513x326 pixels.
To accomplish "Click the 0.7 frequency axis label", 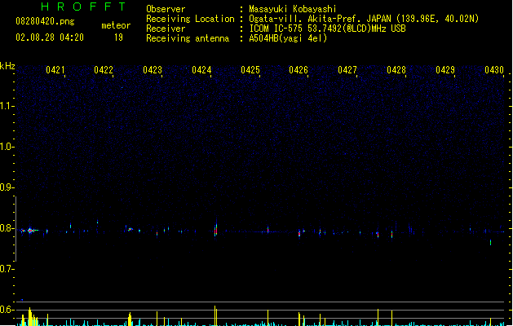I will (6, 269).
